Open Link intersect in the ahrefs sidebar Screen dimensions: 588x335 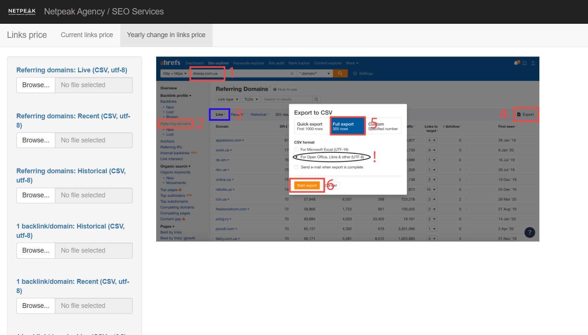click(x=171, y=159)
